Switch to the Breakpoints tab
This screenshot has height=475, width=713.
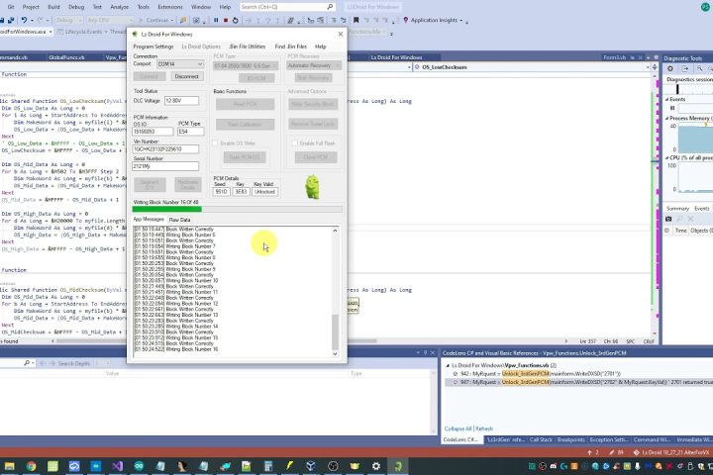pyautogui.click(x=571, y=440)
